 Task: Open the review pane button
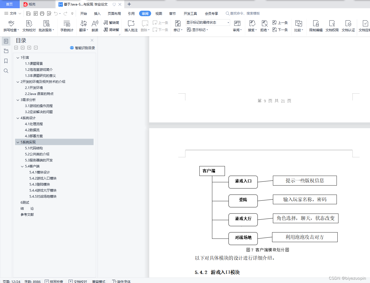coord(237,26)
